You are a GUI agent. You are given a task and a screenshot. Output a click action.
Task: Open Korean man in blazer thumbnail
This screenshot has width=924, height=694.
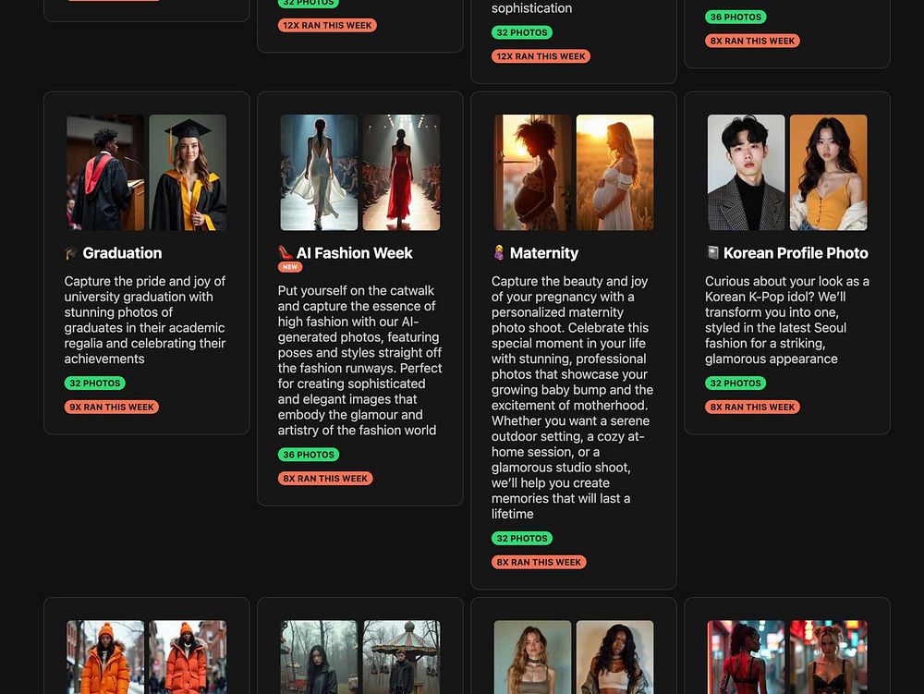coord(746,173)
